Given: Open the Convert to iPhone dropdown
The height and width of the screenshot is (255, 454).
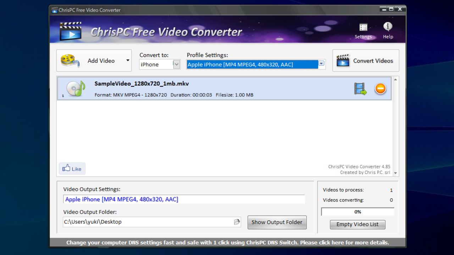Looking at the screenshot, I should coord(177,64).
